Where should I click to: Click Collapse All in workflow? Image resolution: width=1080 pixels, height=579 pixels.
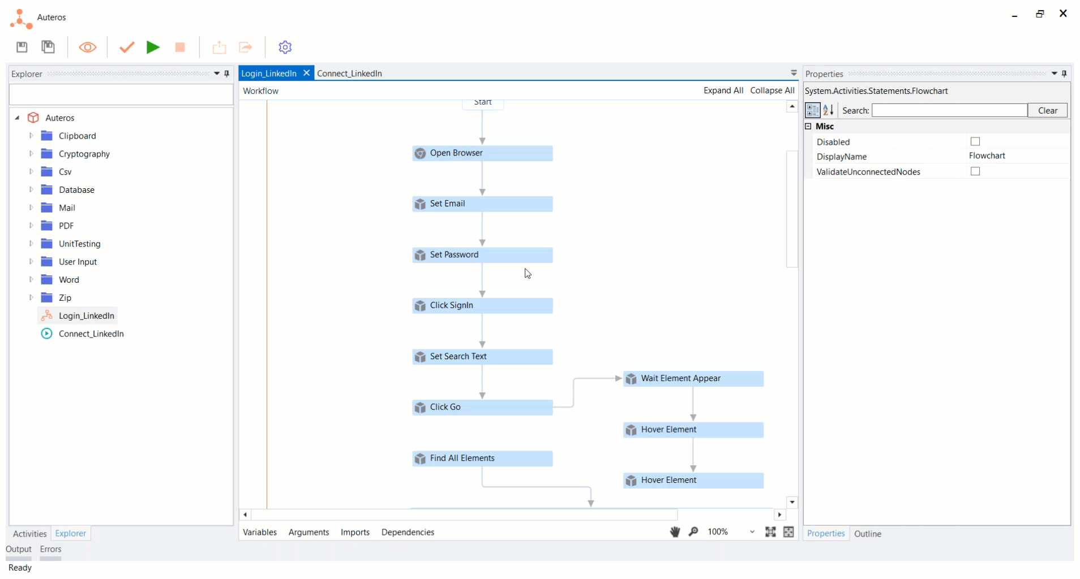coord(772,90)
